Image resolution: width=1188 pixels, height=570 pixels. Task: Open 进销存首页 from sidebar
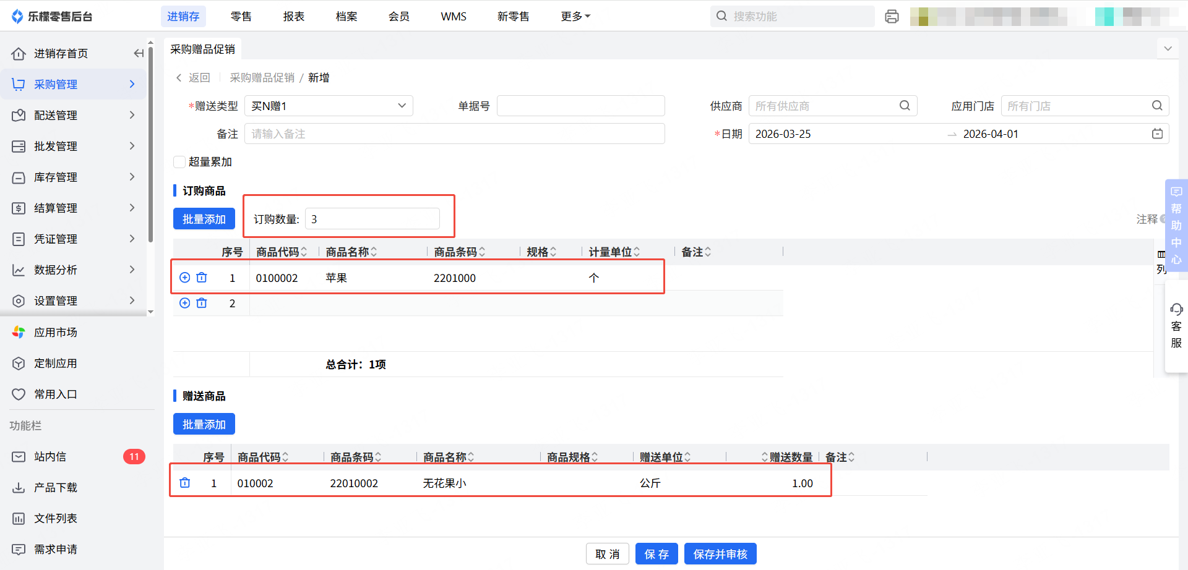click(61, 54)
